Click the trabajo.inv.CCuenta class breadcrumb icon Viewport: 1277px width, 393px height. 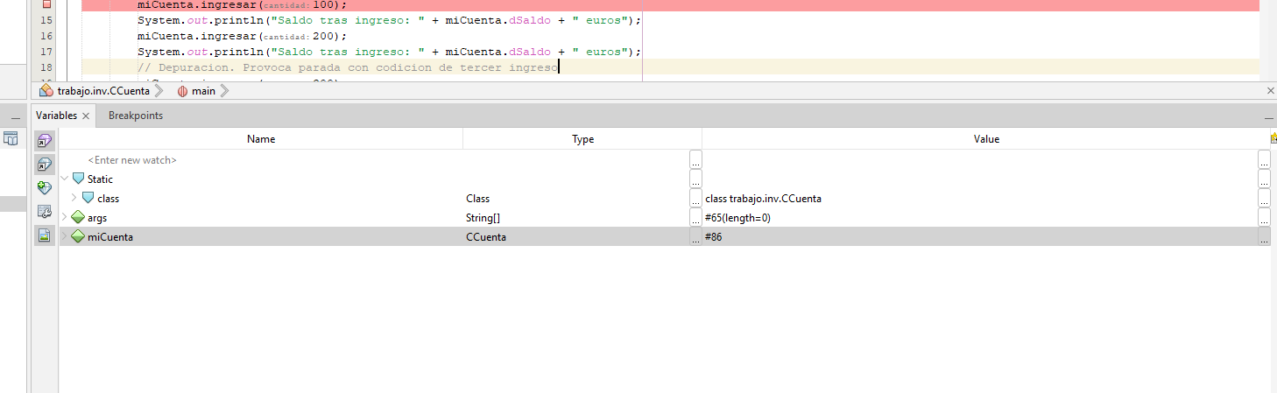coord(46,91)
